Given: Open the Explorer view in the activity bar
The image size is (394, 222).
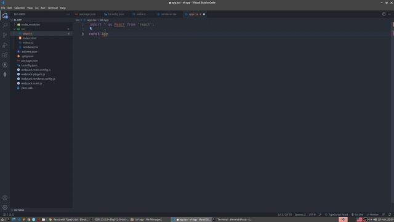Looking at the screenshot, I should point(5,15).
